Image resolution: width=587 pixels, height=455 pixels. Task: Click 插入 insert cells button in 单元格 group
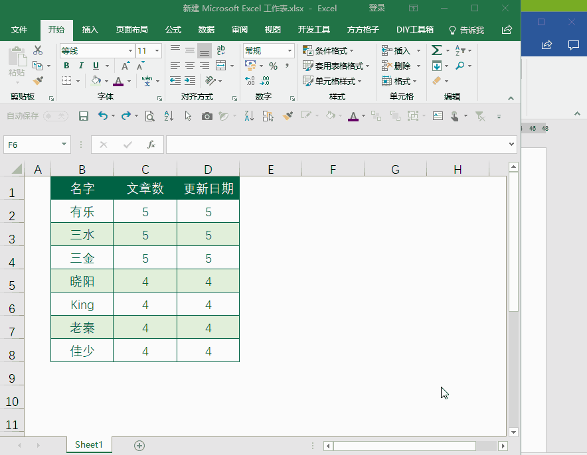[397, 50]
